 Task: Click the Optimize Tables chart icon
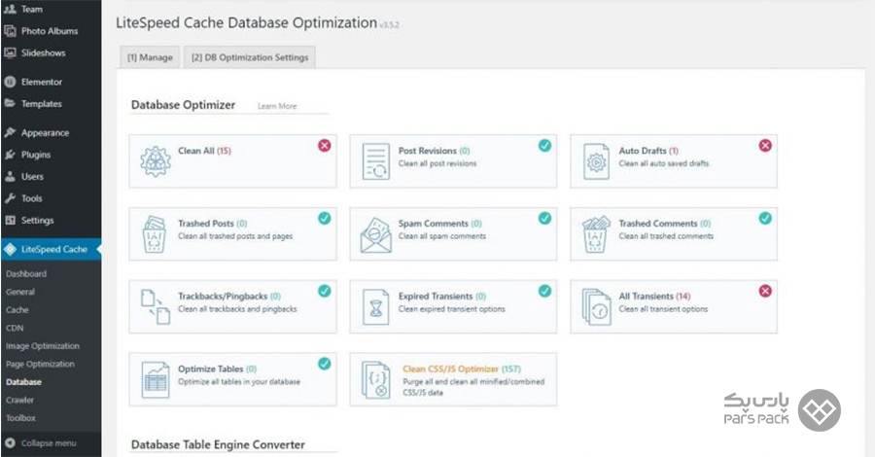(x=156, y=380)
